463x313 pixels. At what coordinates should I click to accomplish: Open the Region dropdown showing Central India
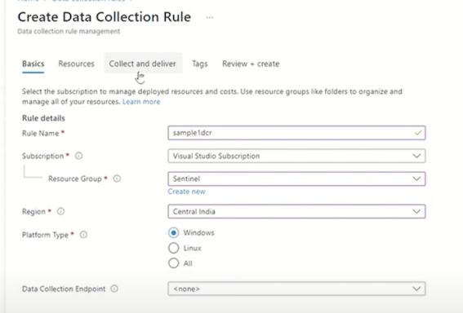[296, 211]
